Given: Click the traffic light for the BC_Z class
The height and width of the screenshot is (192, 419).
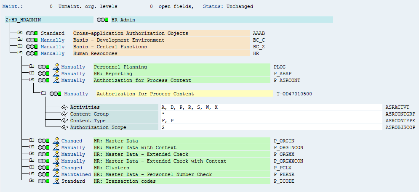Looking at the screenshot, I should (x=32, y=47).
